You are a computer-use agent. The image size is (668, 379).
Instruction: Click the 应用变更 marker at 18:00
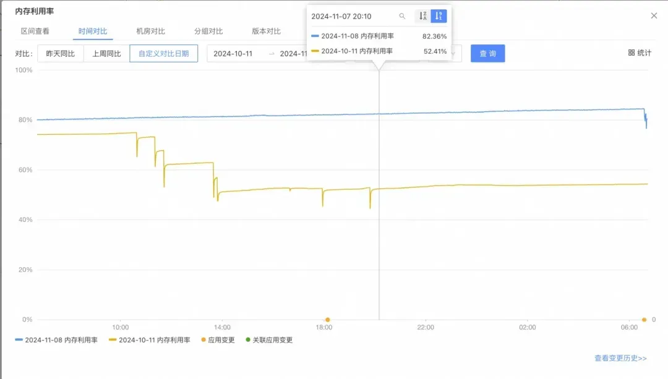(327, 320)
